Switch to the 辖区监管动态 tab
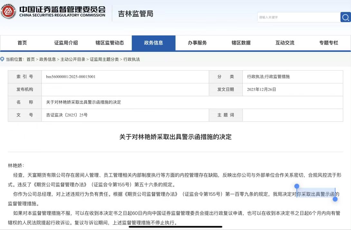This screenshot has height=230, width=351. (110, 43)
